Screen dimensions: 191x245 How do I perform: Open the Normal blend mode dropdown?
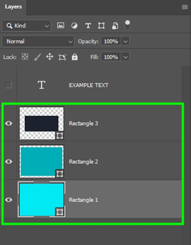coord(38,41)
